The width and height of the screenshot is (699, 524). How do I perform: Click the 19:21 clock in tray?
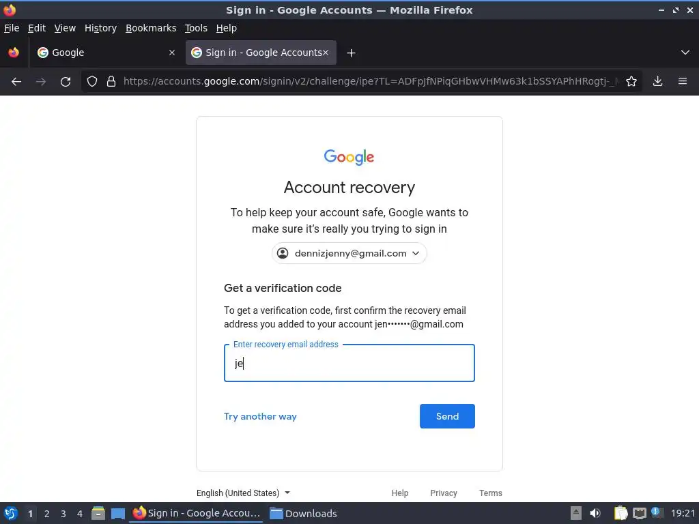[x=683, y=513]
